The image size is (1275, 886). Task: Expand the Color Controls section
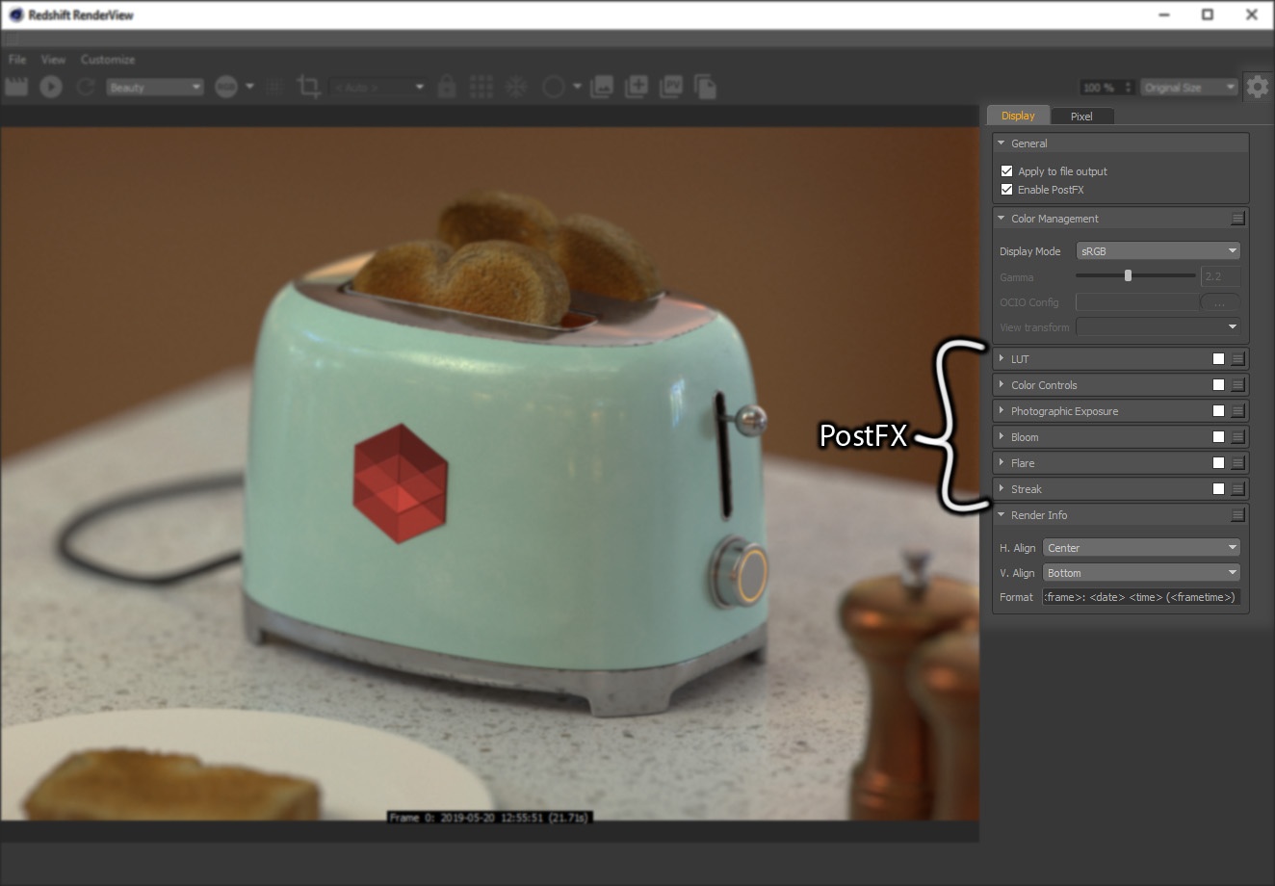point(1002,384)
